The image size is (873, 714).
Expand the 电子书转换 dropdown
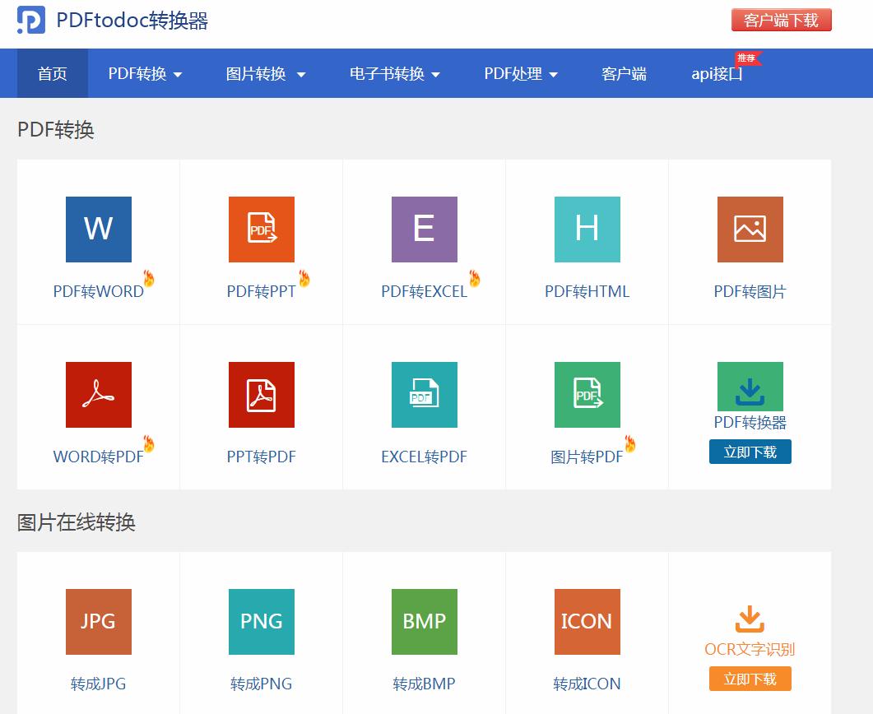(x=393, y=73)
